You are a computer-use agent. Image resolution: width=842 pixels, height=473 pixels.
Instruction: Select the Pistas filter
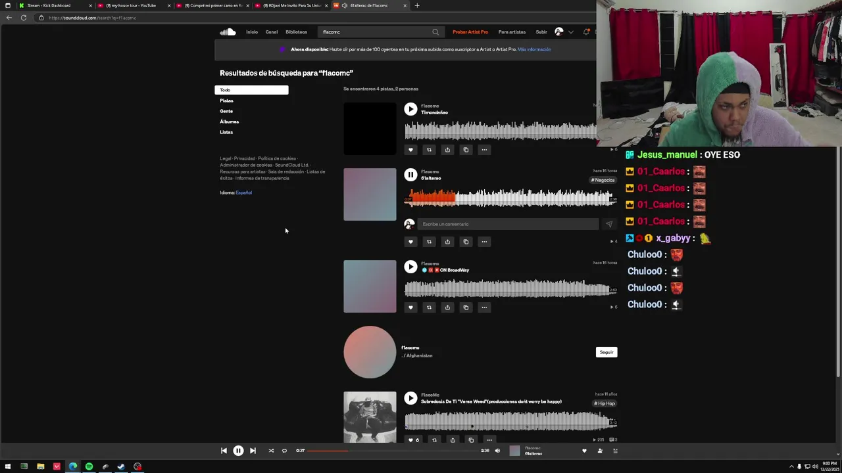point(226,101)
